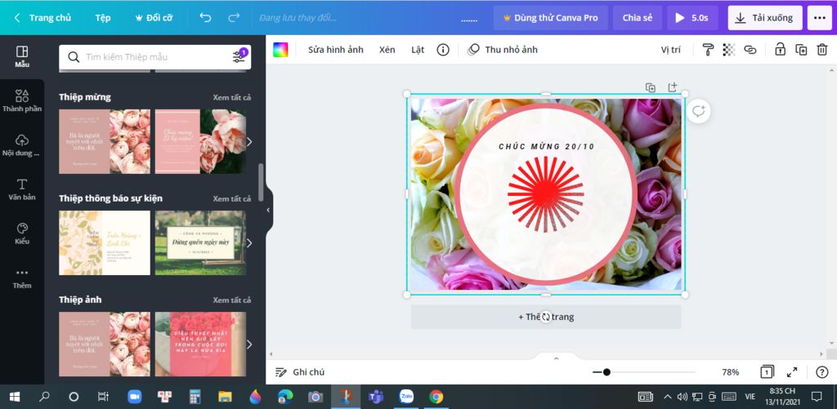Click Xem tất cả for Thiệp ảnh
837x409 pixels.
point(231,300)
